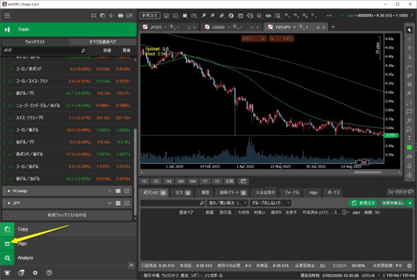Open the Analyze section

[x=25, y=258]
